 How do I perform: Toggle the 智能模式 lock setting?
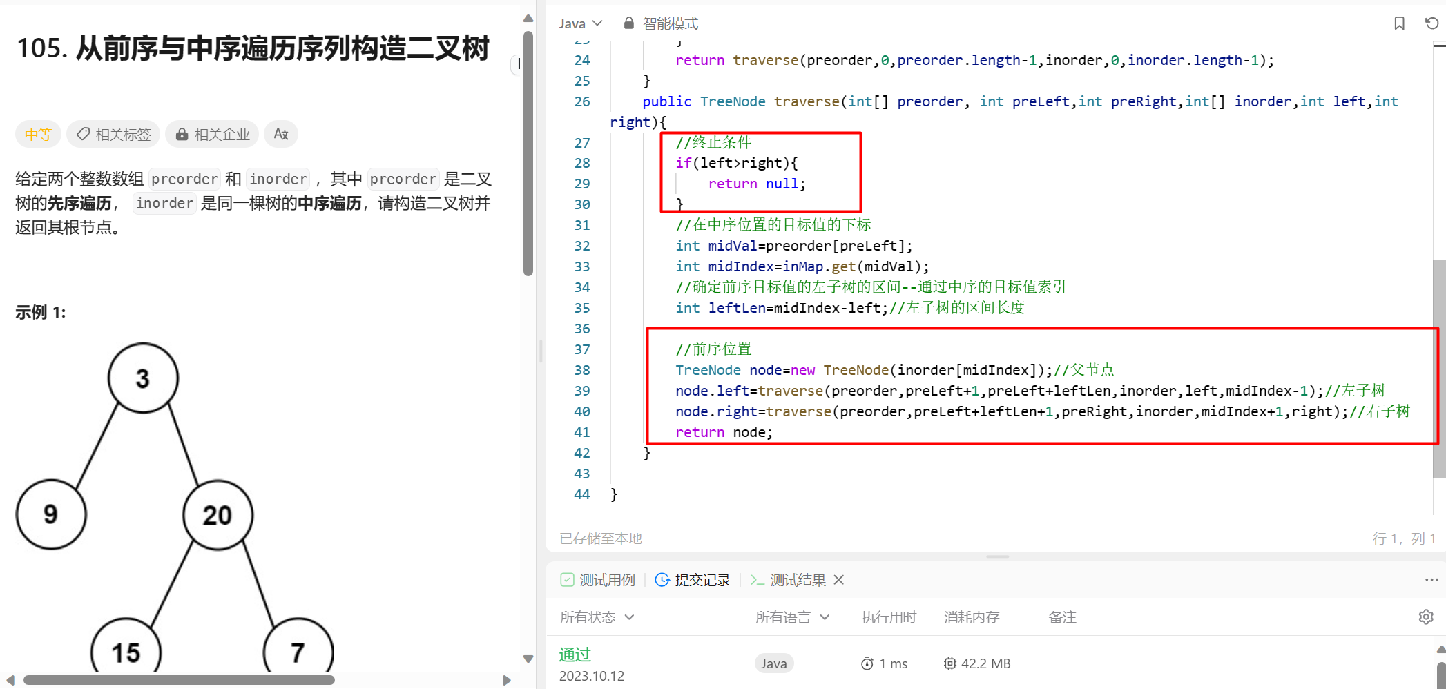pos(661,23)
